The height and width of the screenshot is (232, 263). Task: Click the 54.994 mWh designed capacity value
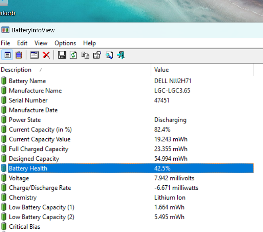(x=171, y=159)
